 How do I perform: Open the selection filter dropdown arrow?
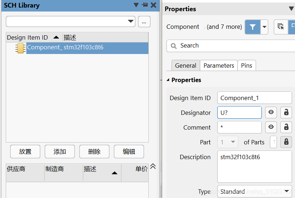pyautogui.click(x=264, y=27)
